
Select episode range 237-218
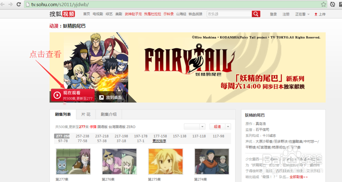(x=102, y=136)
